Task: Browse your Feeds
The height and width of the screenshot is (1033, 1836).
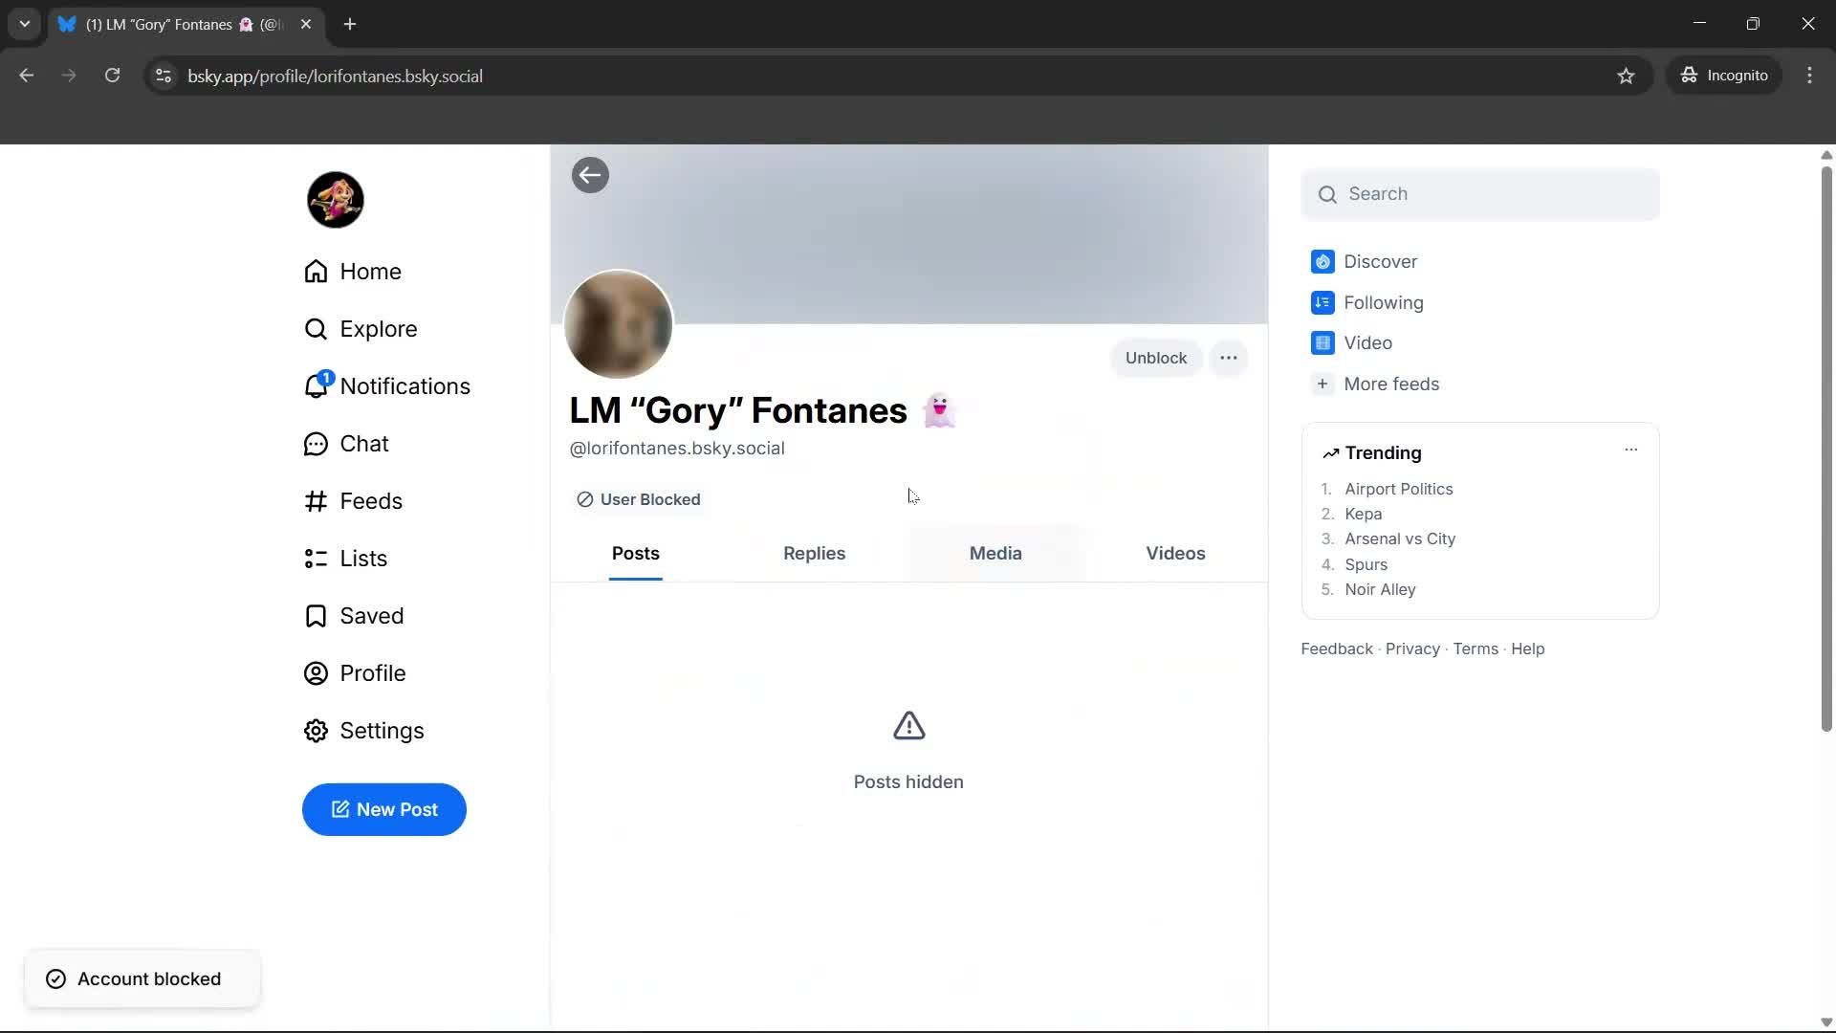Action: (x=372, y=500)
